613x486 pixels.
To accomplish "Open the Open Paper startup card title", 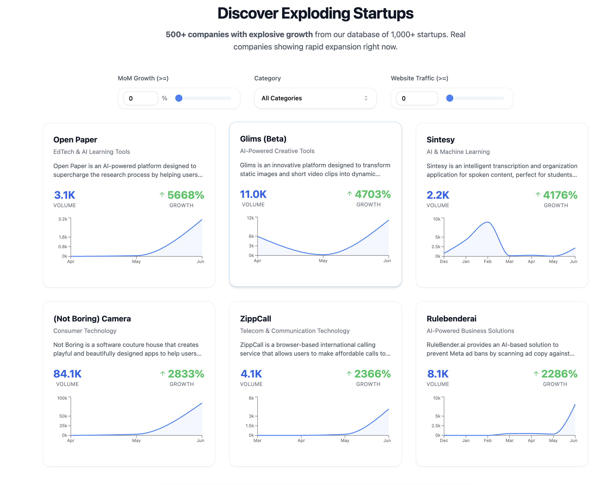I will (75, 140).
